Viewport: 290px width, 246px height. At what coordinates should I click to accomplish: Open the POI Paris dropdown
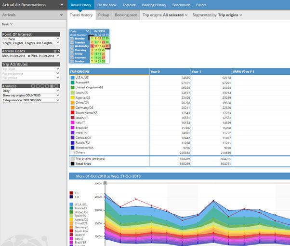[x=31, y=39]
